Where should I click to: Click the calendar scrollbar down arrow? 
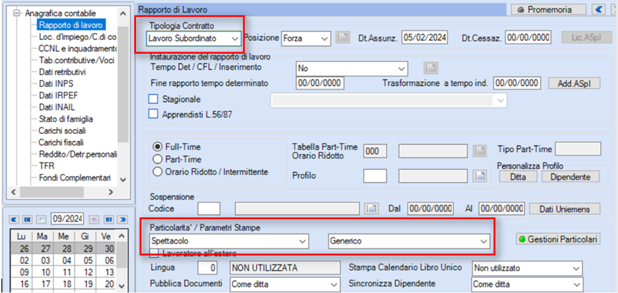tap(122, 286)
